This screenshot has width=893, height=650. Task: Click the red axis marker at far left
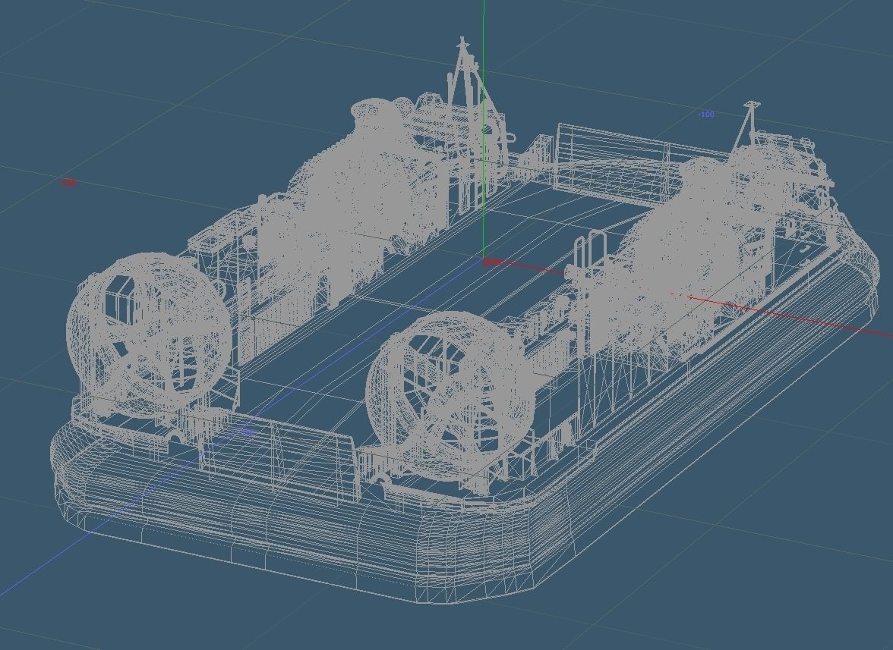point(69,183)
